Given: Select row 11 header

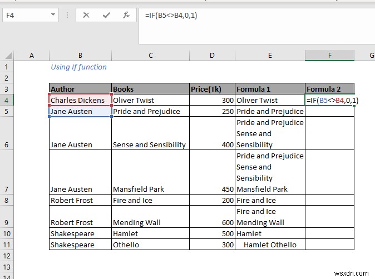Looking at the screenshot, I should coord(7,245).
